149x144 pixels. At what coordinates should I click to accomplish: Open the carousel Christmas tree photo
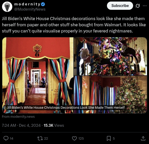(x=110, y=56)
